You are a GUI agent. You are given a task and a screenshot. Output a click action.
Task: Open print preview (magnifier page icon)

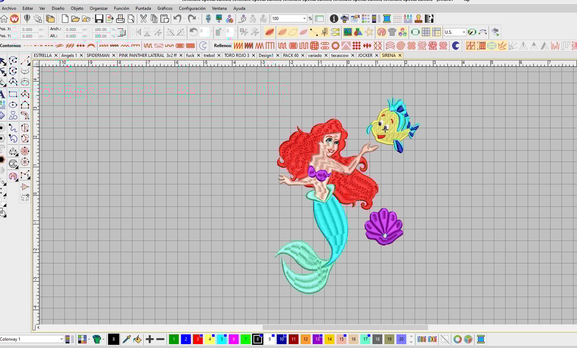point(131,18)
